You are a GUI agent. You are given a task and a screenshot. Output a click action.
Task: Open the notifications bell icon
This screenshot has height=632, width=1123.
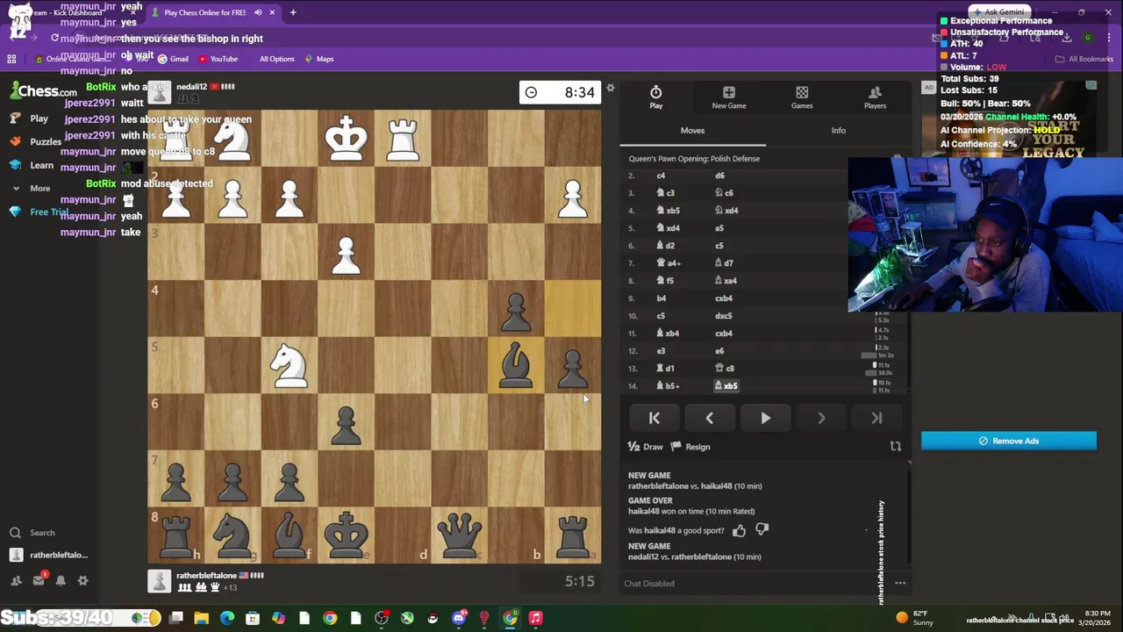pos(61,580)
